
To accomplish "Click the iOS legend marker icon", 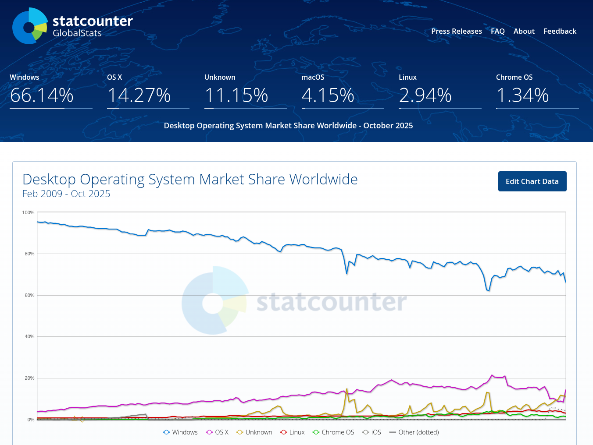I will coord(366,432).
